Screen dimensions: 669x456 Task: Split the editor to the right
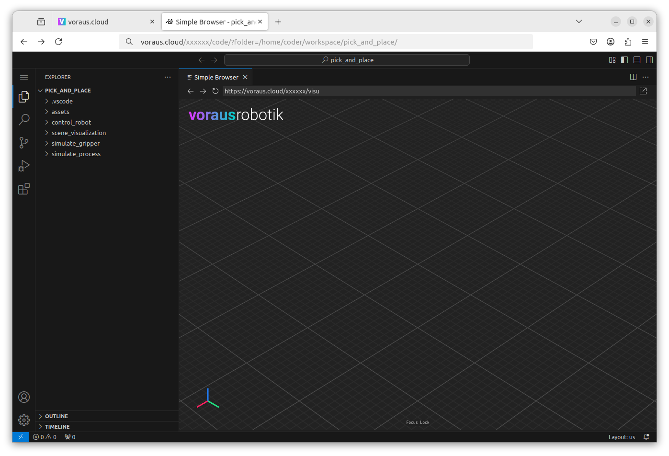pyautogui.click(x=633, y=77)
